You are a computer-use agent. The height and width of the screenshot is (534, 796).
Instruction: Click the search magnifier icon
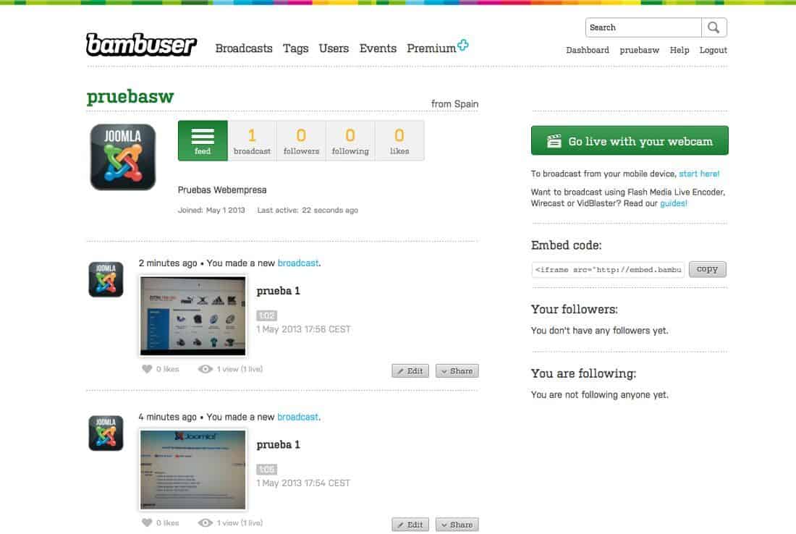pyautogui.click(x=714, y=27)
